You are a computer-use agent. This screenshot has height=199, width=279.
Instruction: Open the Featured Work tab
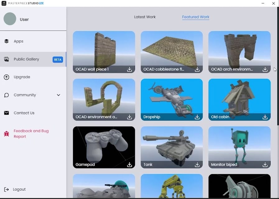196,17
